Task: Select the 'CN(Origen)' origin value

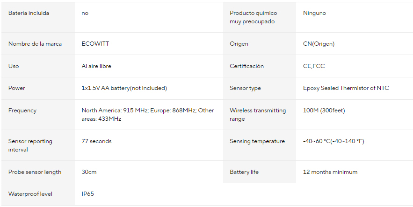Action: (x=319, y=44)
